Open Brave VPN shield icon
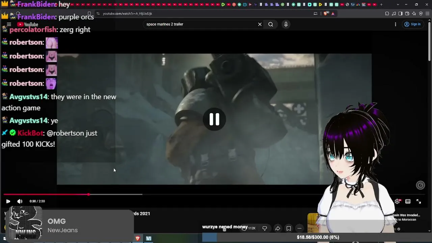432x243 pixels. 421,13
